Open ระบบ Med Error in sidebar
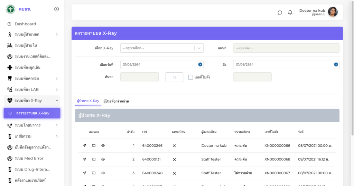This screenshot has width=354, height=186. (x=29, y=158)
